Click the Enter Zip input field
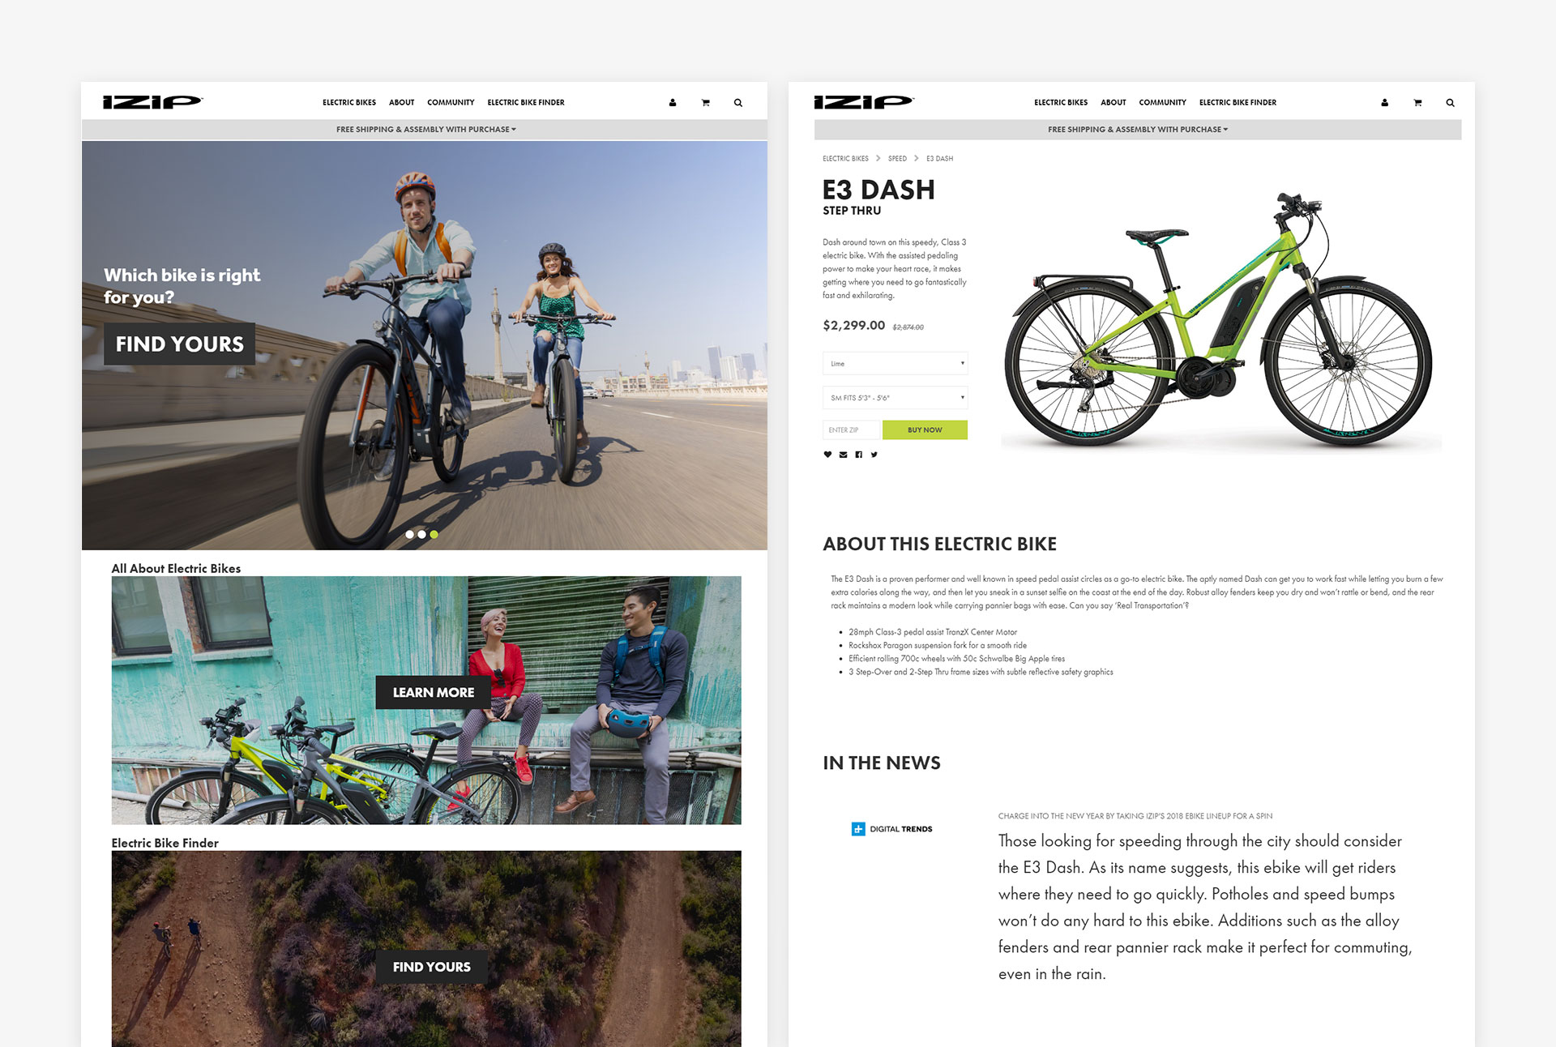Image resolution: width=1556 pixels, height=1047 pixels. pos(851,430)
